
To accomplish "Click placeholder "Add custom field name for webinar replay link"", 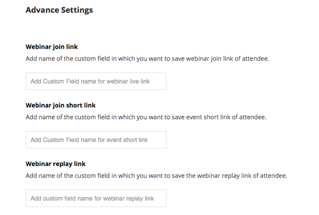I will tap(92, 199).
